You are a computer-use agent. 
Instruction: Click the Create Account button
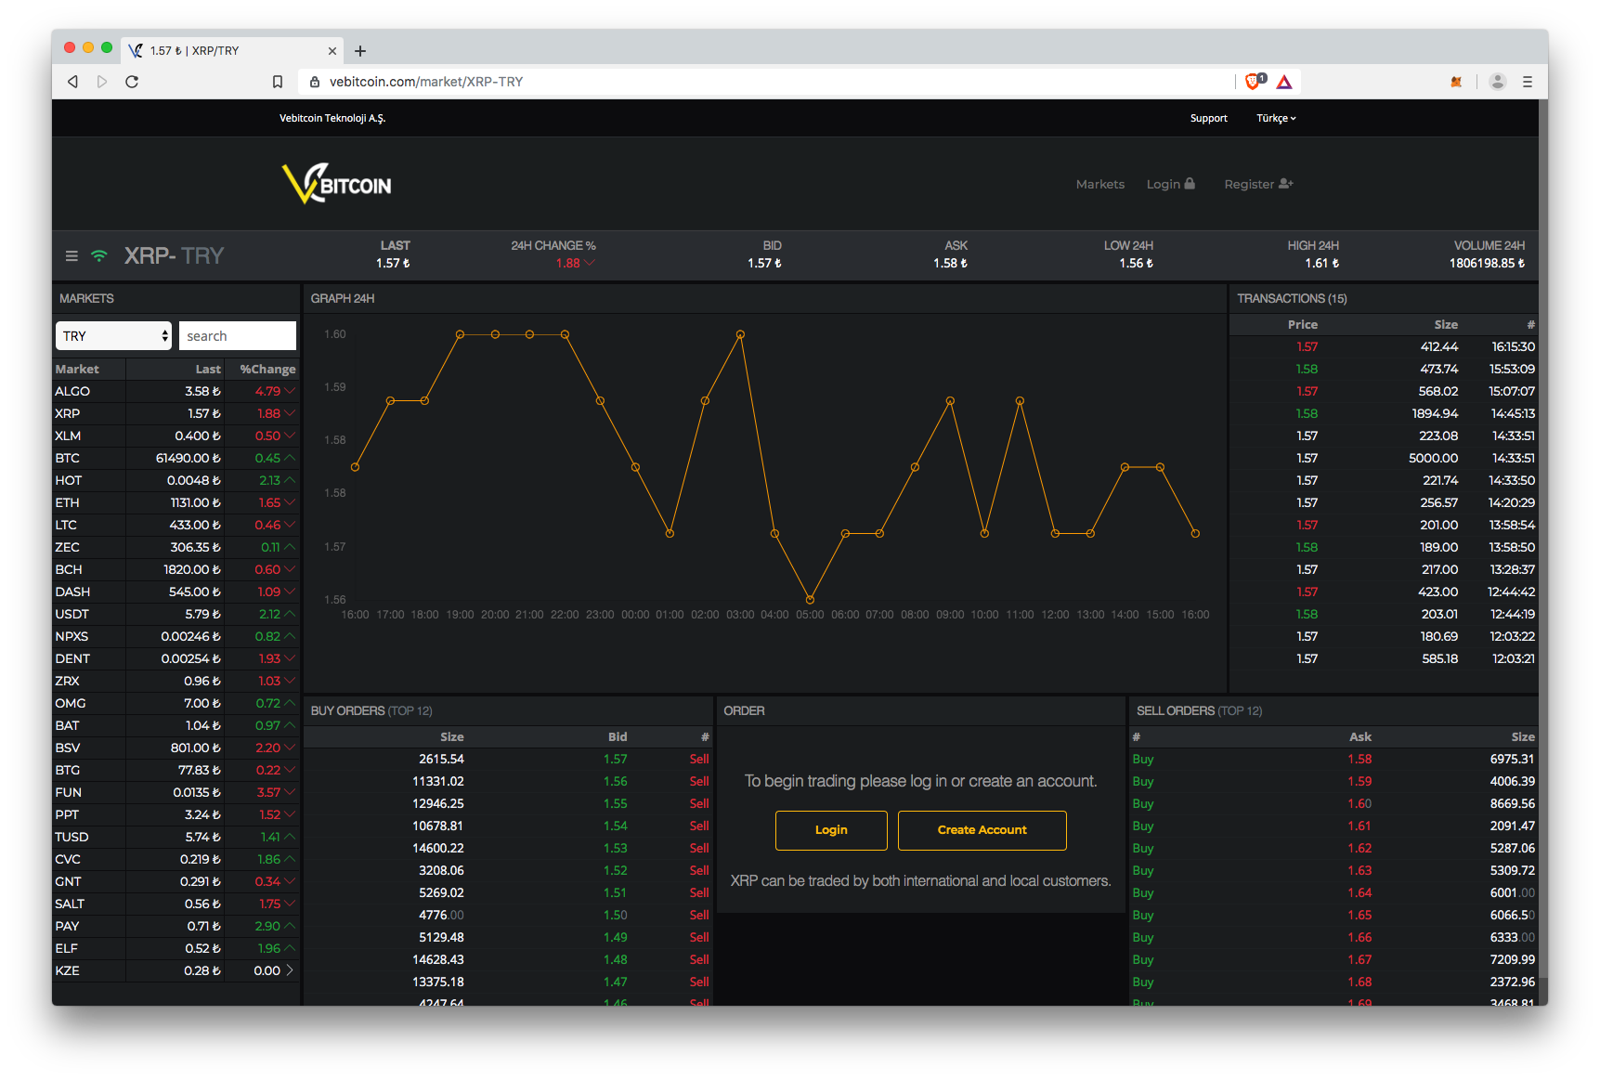982,830
